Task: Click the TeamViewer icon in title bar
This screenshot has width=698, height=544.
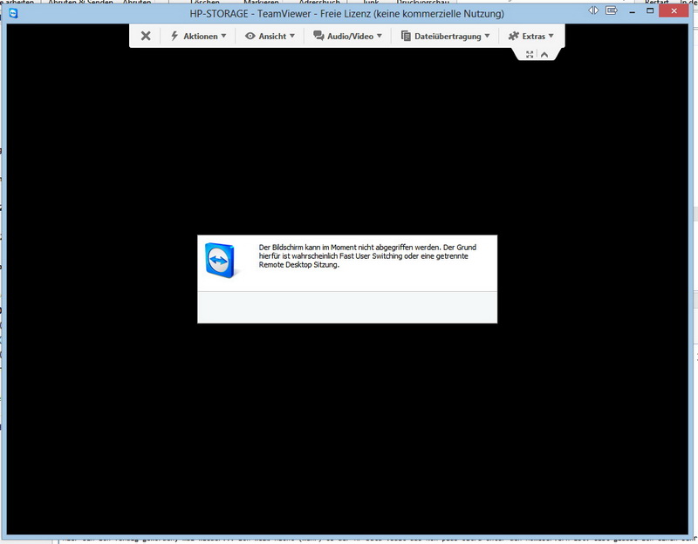Action: pyautogui.click(x=13, y=13)
